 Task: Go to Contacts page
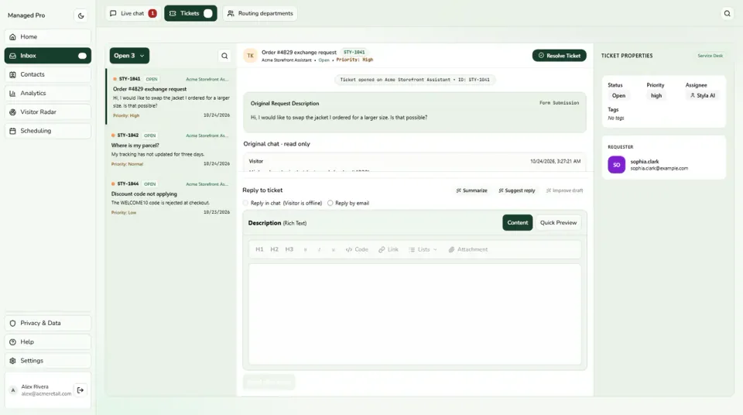pyautogui.click(x=48, y=74)
